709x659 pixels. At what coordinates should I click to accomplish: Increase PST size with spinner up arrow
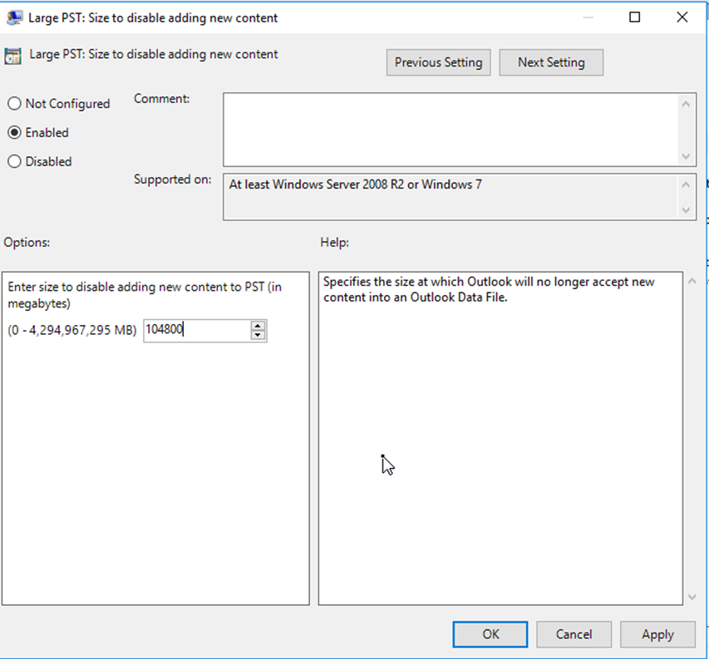coord(258,326)
